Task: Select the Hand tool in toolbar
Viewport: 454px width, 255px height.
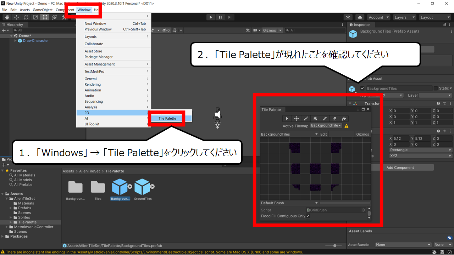Action: click(7, 17)
